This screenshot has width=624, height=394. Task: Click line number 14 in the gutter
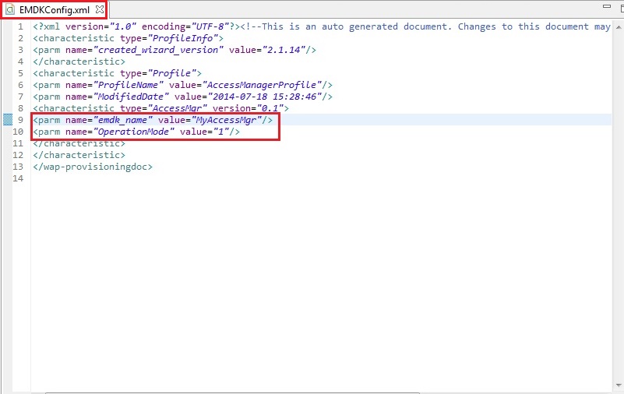pyautogui.click(x=18, y=178)
